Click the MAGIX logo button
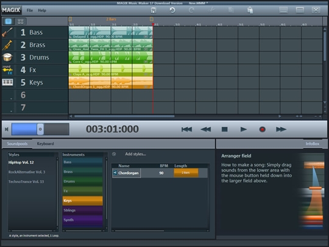 (x=12, y=10)
